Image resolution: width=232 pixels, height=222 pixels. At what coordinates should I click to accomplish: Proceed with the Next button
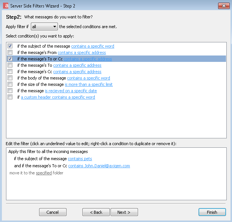[124, 212]
